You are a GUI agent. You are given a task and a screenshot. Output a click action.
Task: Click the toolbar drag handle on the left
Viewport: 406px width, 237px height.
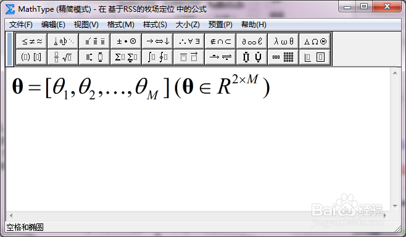10,49
